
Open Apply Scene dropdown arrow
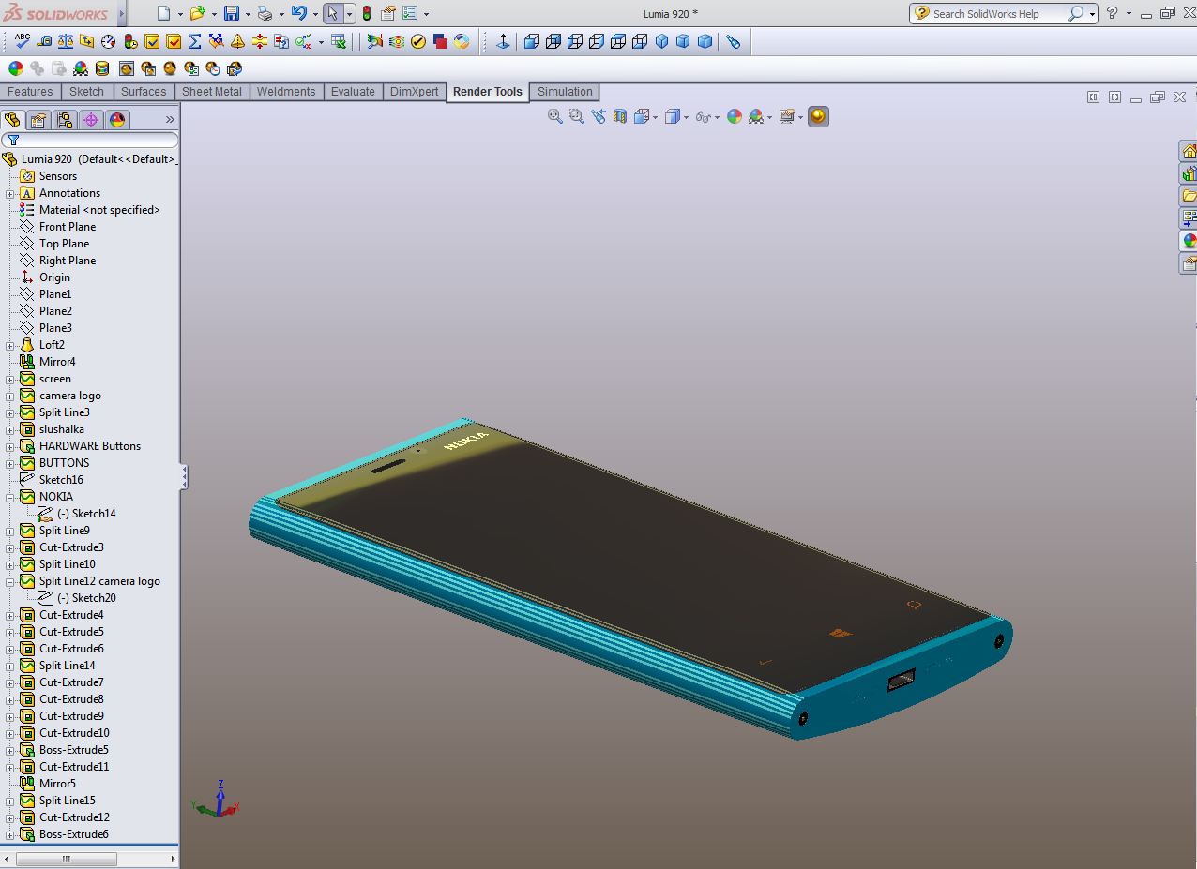(769, 117)
